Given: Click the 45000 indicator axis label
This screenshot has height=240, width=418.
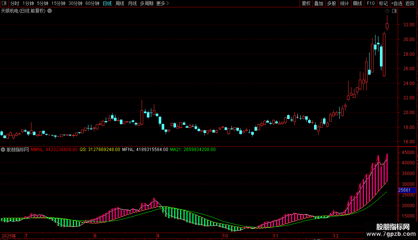Looking at the screenshot, I should pos(408,152).
